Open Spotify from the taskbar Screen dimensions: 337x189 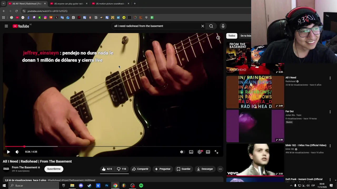141,186
